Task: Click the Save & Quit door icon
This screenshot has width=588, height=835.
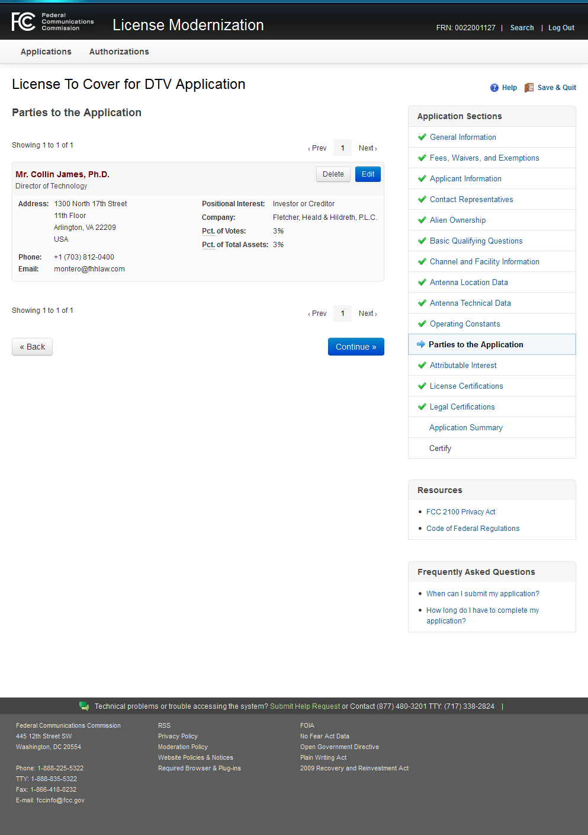Action: click(529, 88)
